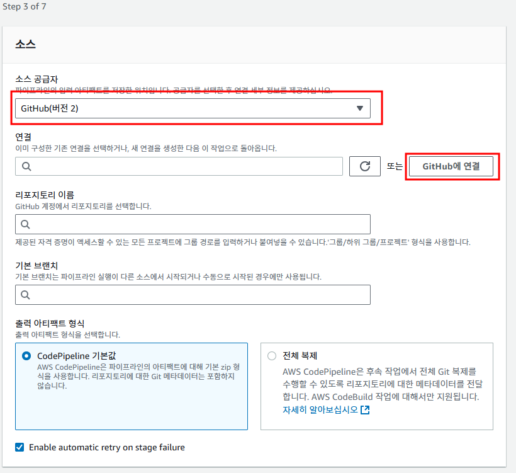Toggle Enable automatic retry on stage failure checkbox
This screenshot has height=473, width=516.
coord(20,447)
